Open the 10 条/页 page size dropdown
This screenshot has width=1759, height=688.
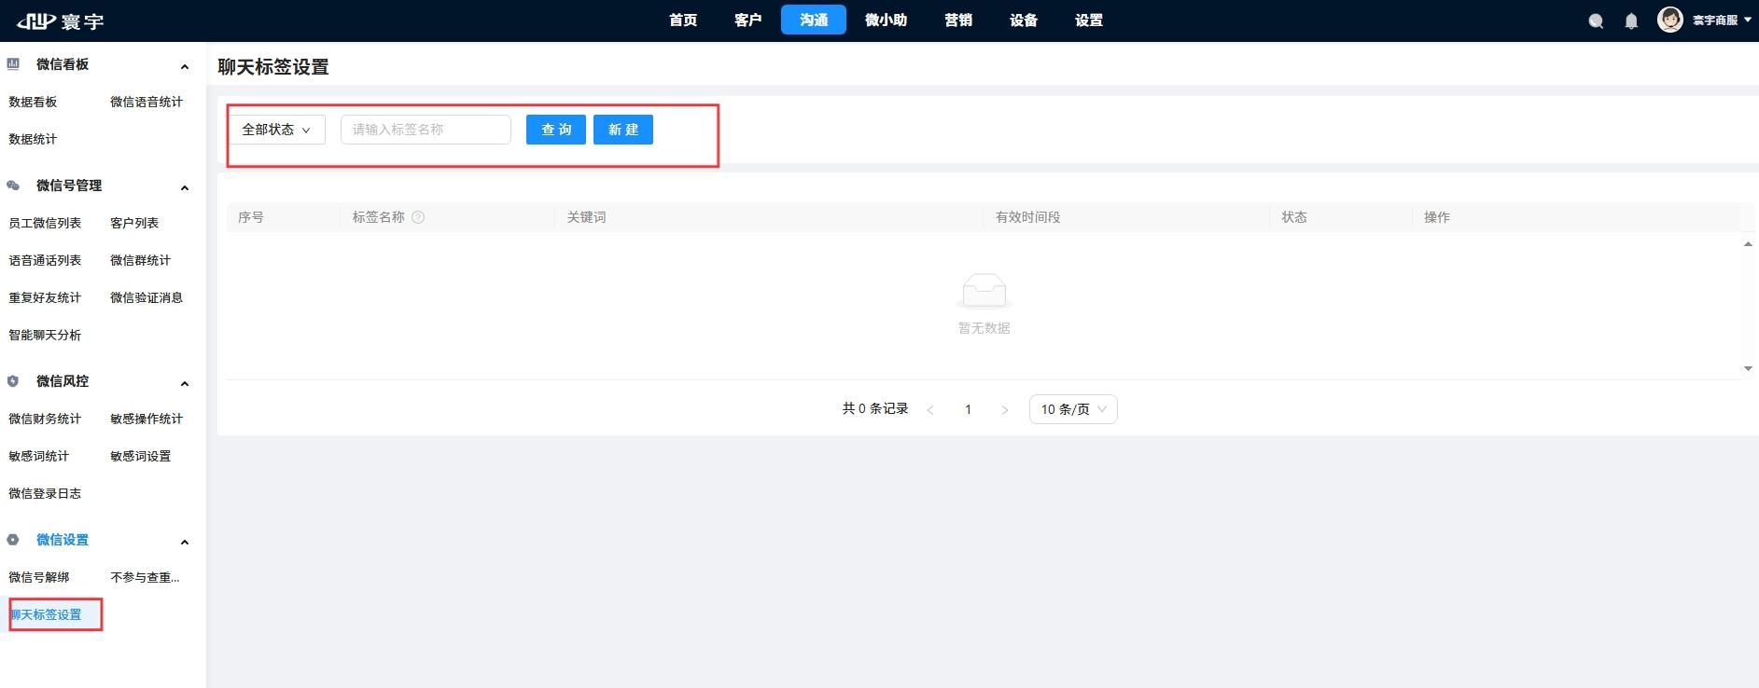point(1073,409)
